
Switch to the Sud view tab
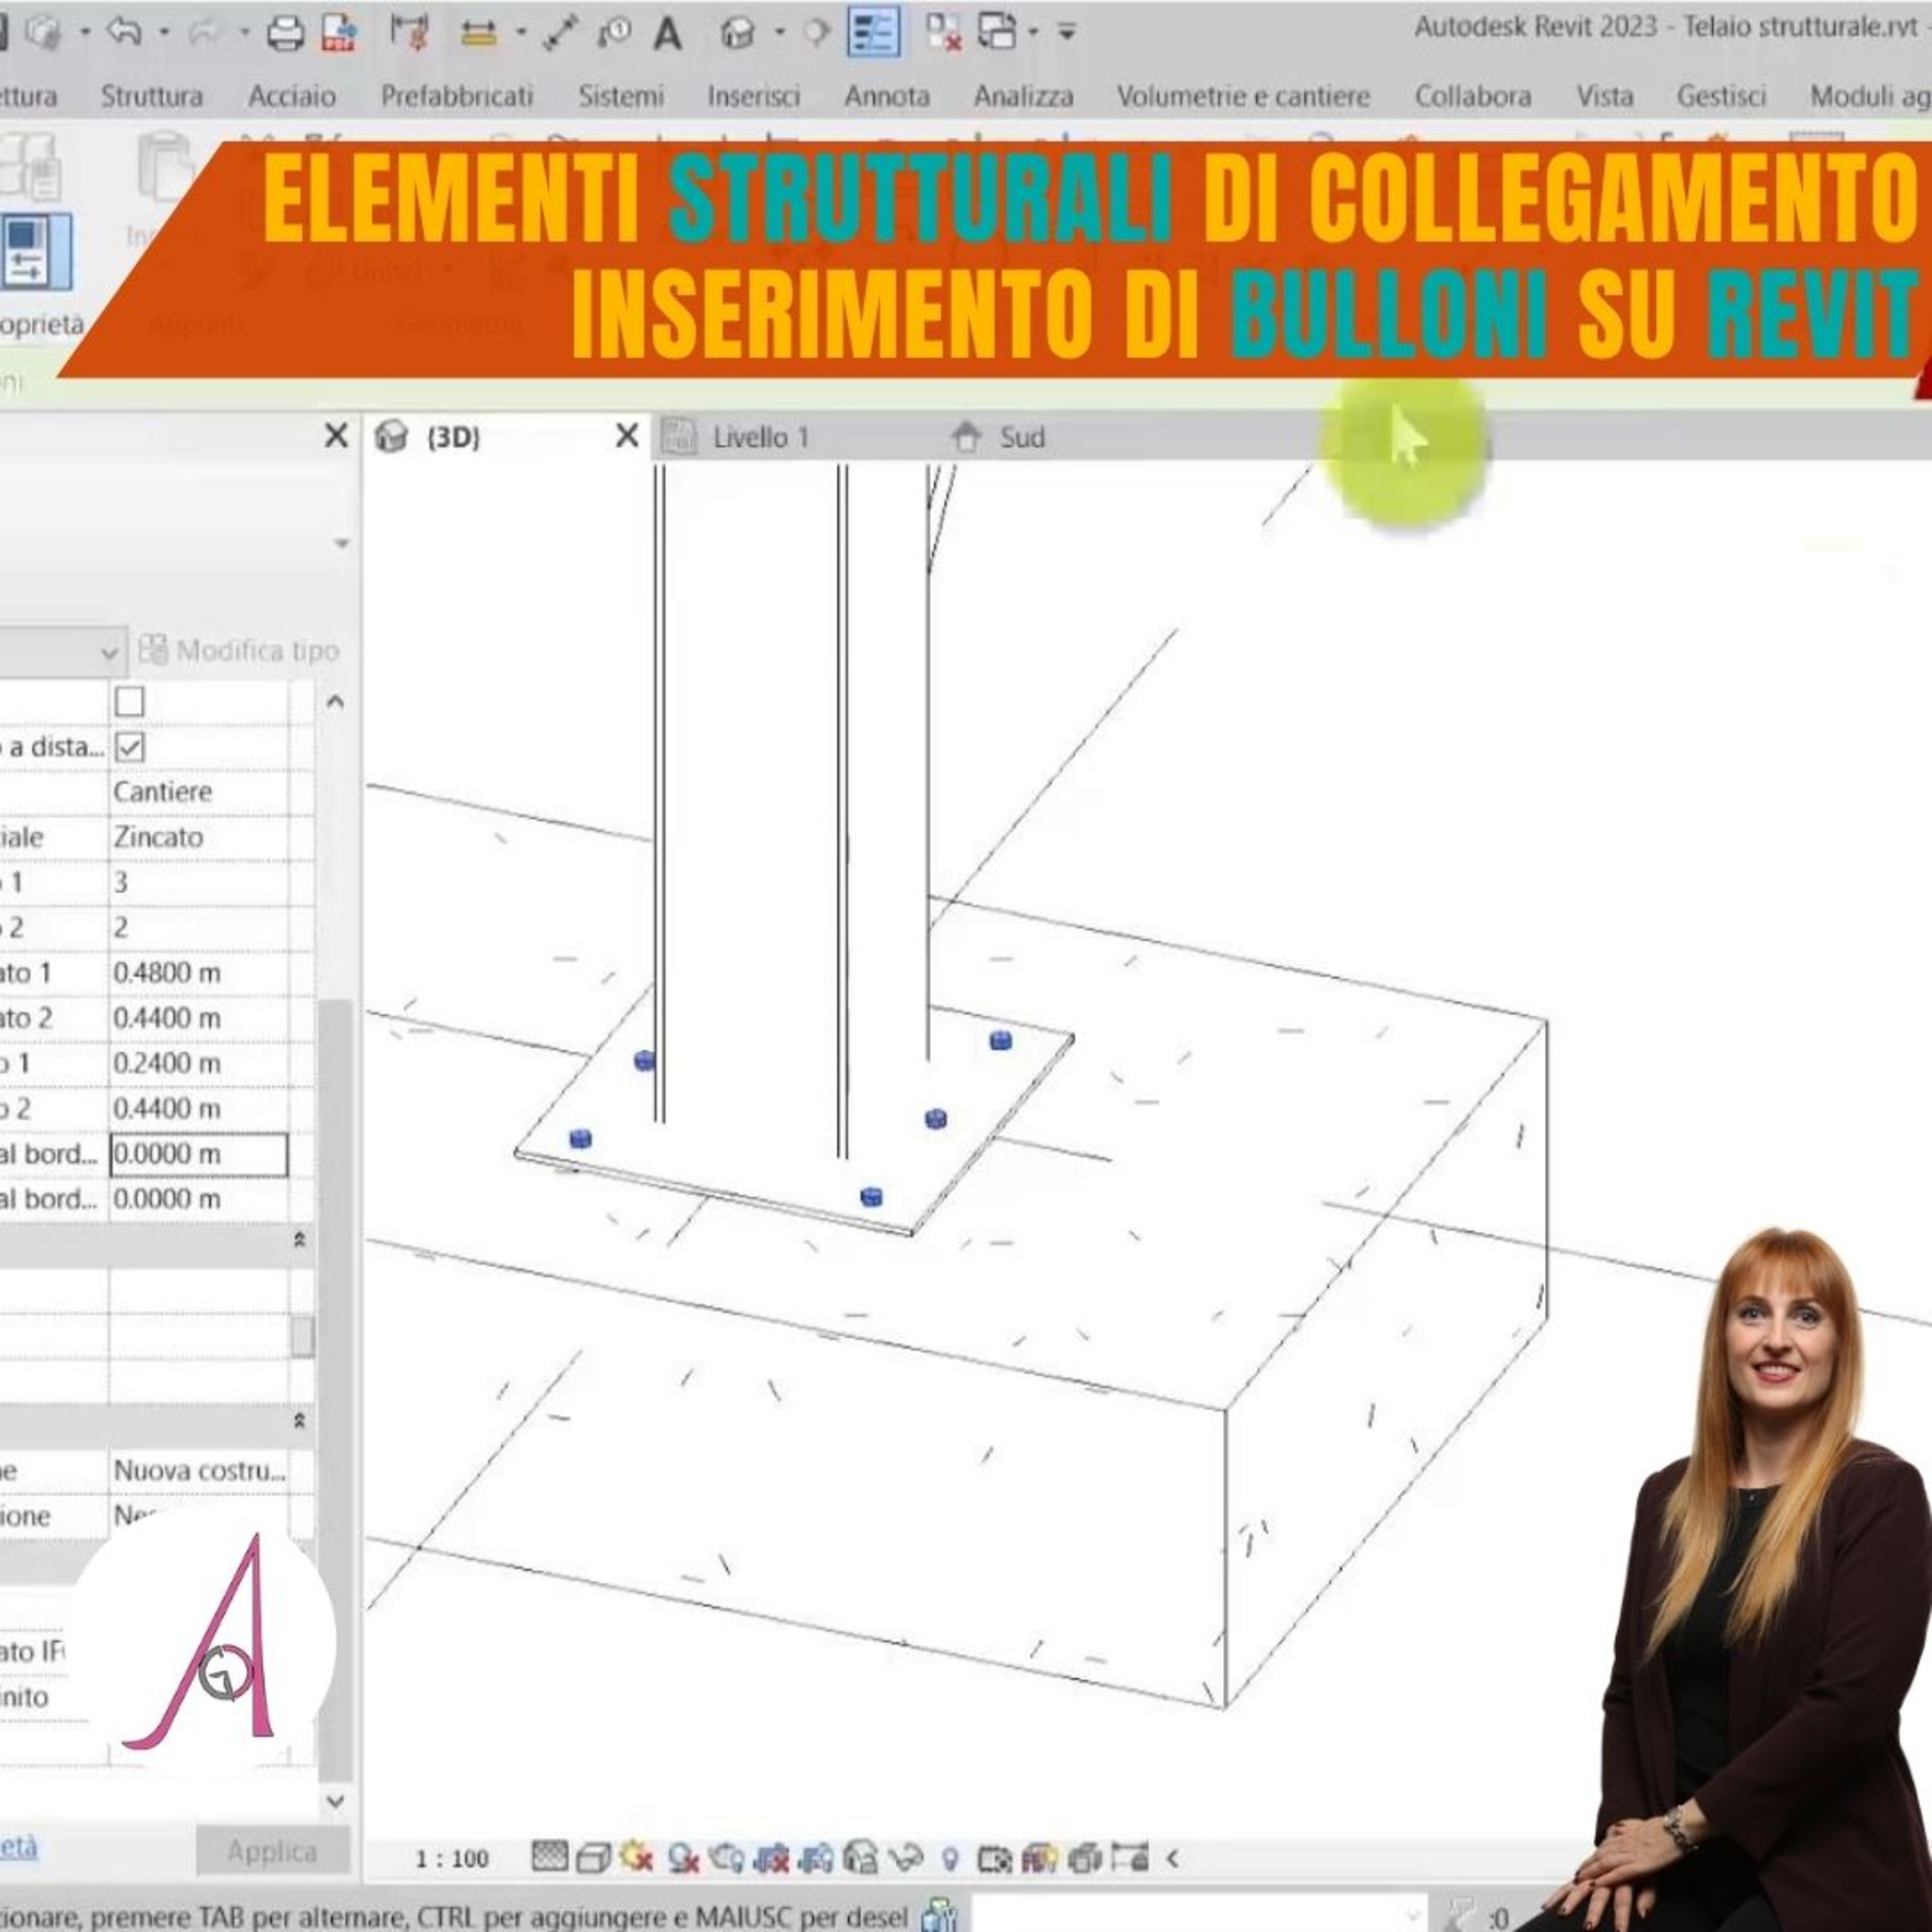pos(1000,438)
